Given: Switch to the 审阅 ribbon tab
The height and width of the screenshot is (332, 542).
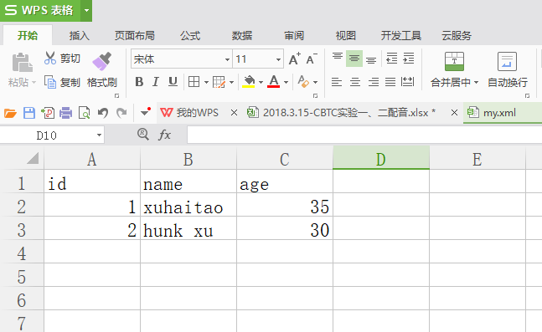Looking at the screenshot, I should (x=294, y=36).
